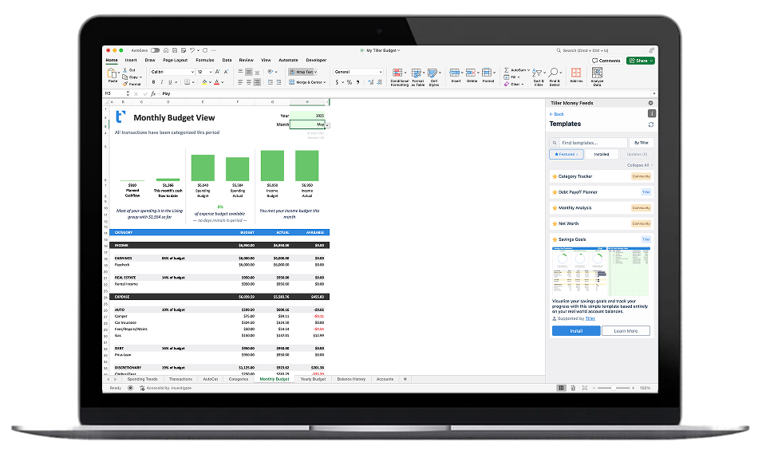Click the Add-ins icon
The width and height of the screenshot is (758, 450).
pos(576,75)
